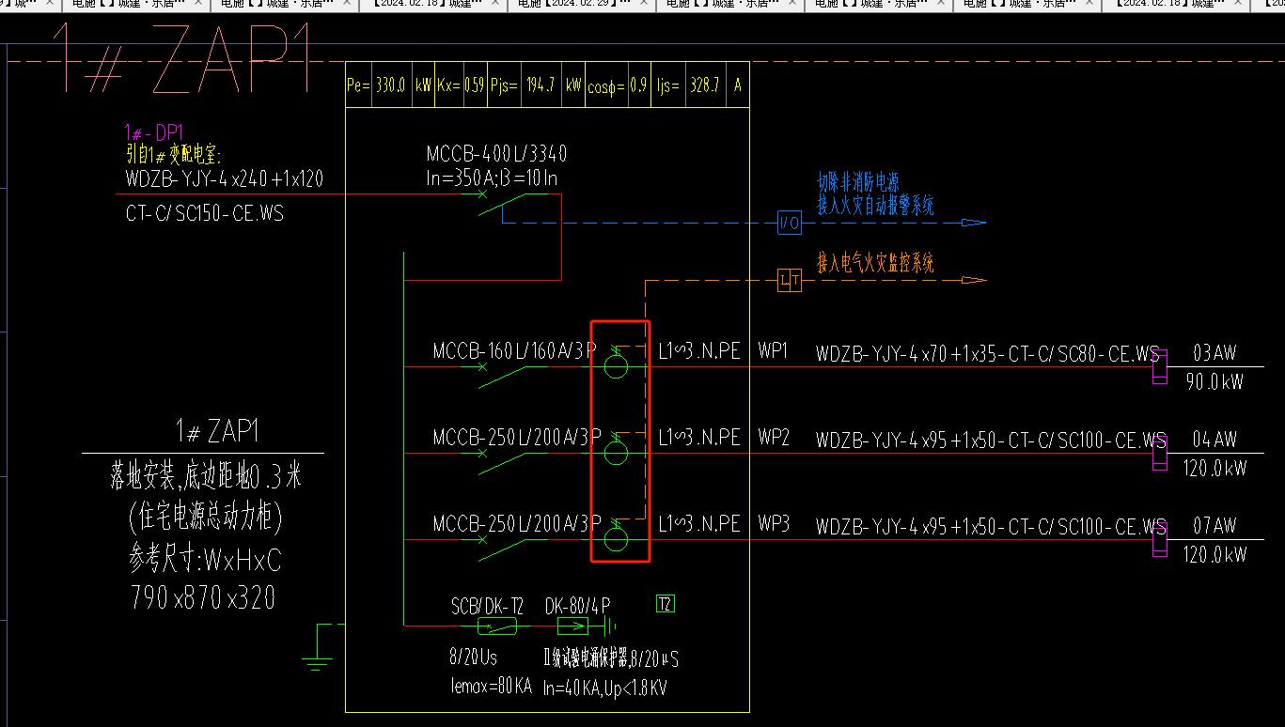Select the magenta terminal block at 03AW

pos(1160,366)
